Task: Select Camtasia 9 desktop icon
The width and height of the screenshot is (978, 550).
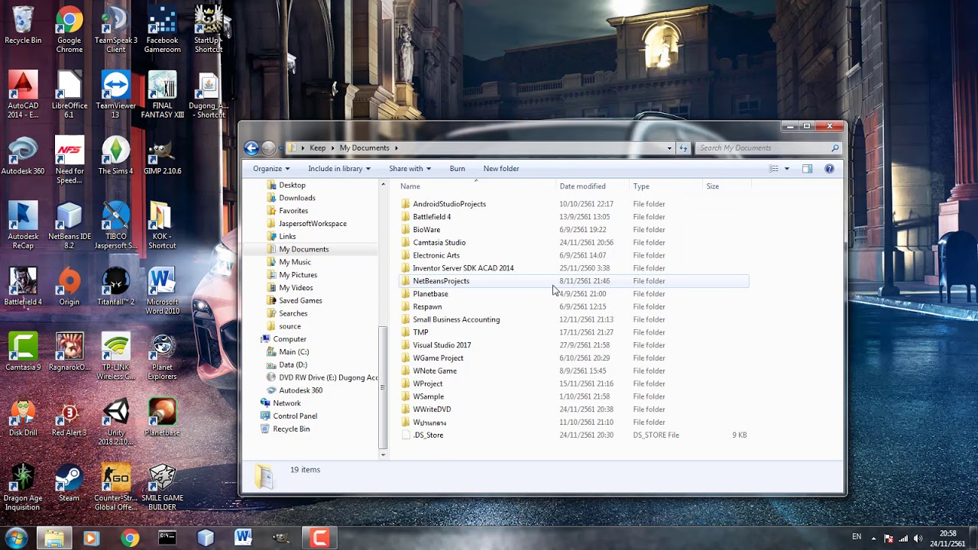Action: (x=23, y=352)
